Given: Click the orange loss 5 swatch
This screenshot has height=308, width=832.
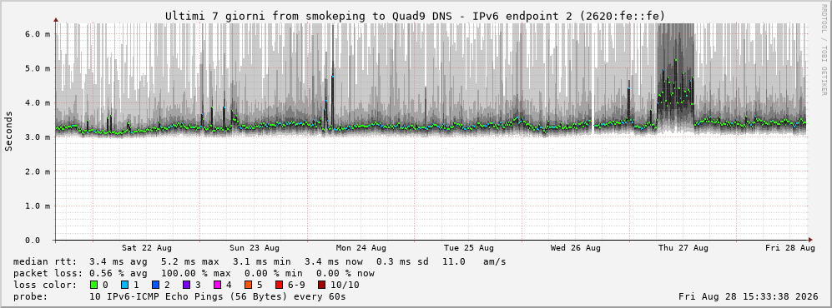Looking at the screenshot, I should pos(248,285).
